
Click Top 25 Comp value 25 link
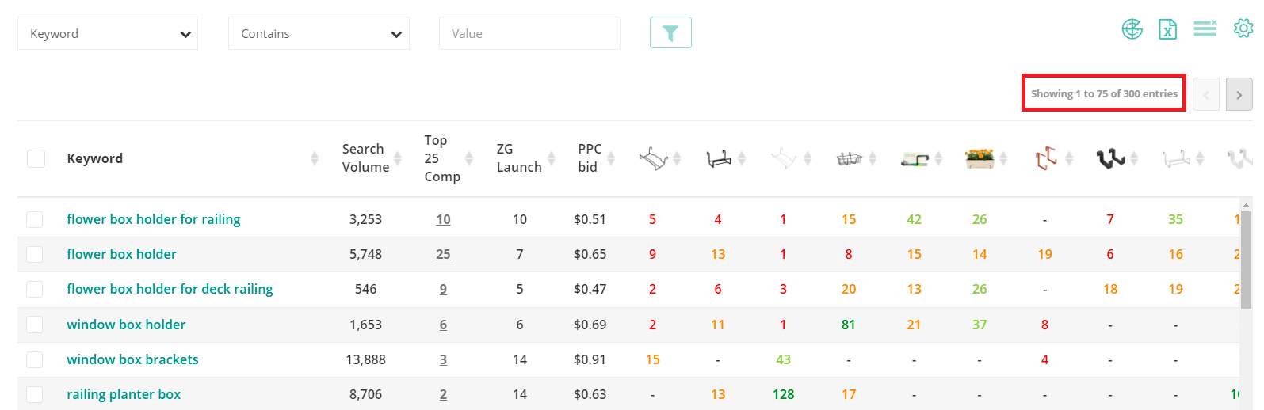[443, 254]
